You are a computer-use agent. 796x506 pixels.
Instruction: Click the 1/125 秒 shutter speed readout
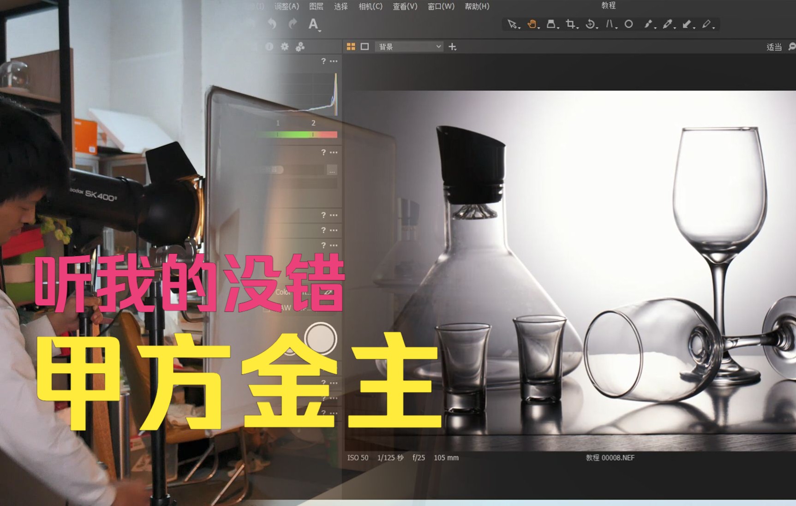[x=390, y=458]
